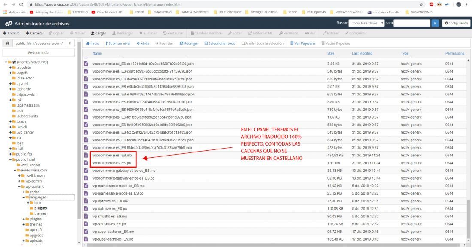This screenshot has height=247, width=472.
Task: Open Todos los archivos search dropdown
Action: coord(366,23)
